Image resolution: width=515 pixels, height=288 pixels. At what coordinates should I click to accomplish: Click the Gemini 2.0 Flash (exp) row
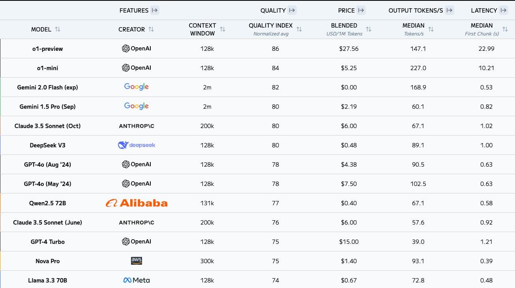[x=257, y=87]
